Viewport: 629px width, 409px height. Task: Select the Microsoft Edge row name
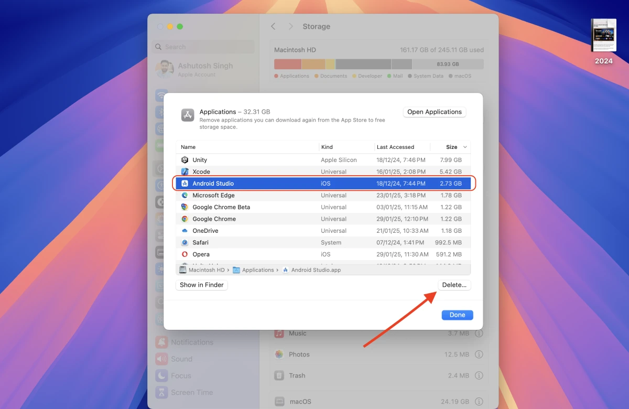pos(213,195)
